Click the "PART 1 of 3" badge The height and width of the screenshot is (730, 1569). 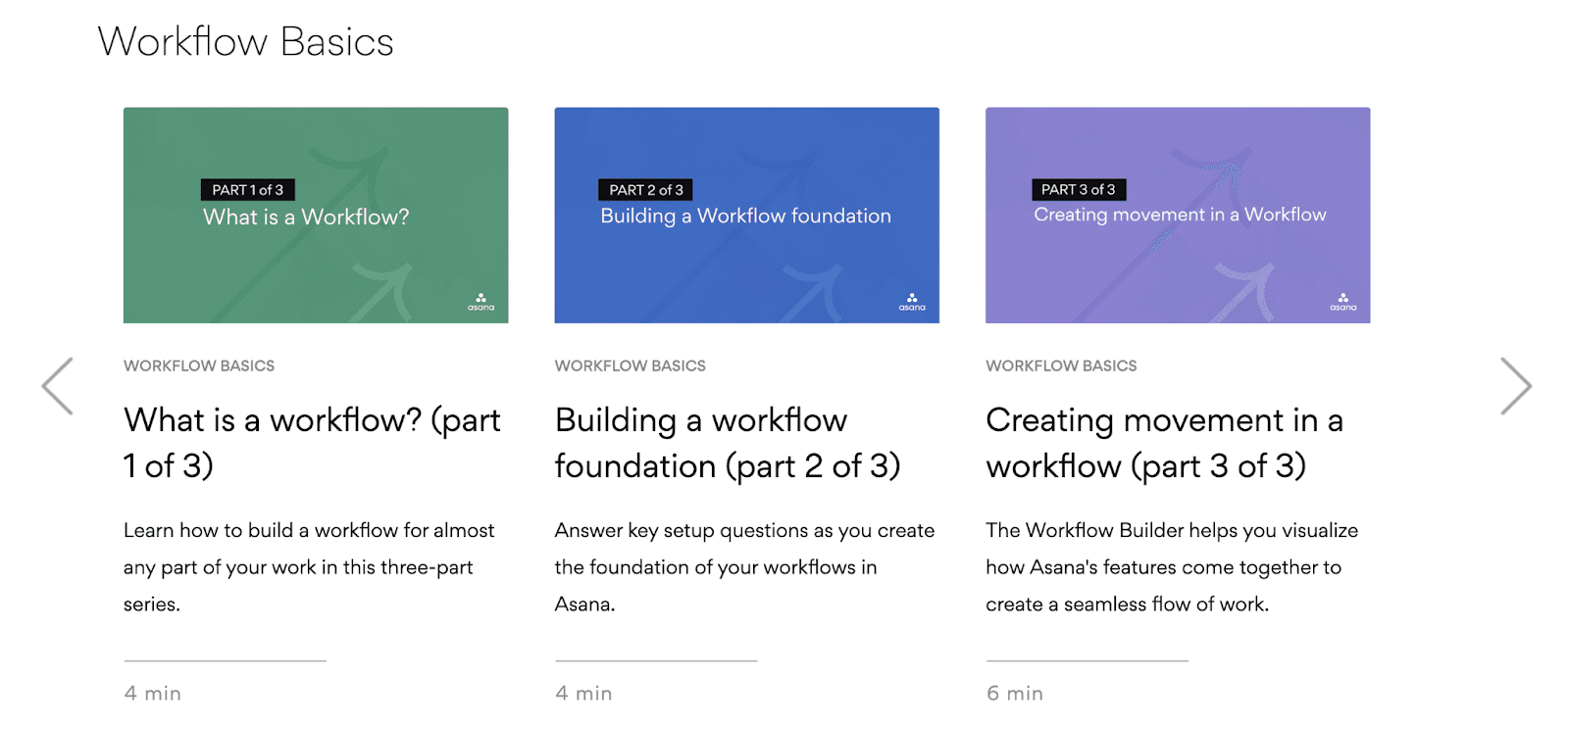pyautogui.click(x=247, y=190)
